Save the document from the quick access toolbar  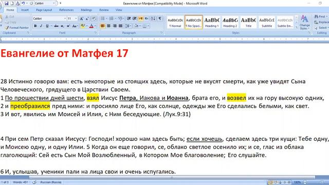[6, 4]
